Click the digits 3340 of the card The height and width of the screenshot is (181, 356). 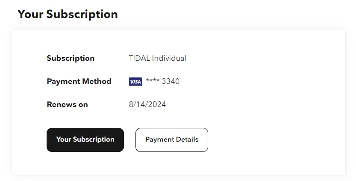[x=171, y=81]
